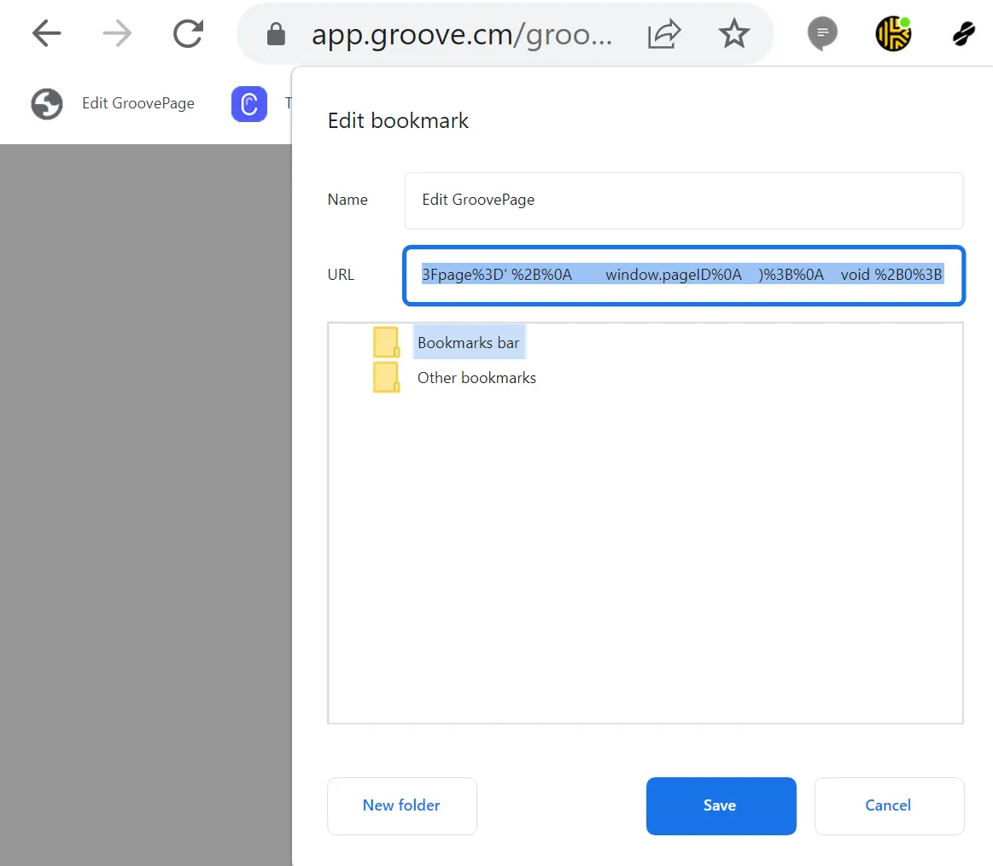This screenshot has height=866, width=993.
Task: Select the Other bookmarks folder
Action: click(x=477, y=378)
